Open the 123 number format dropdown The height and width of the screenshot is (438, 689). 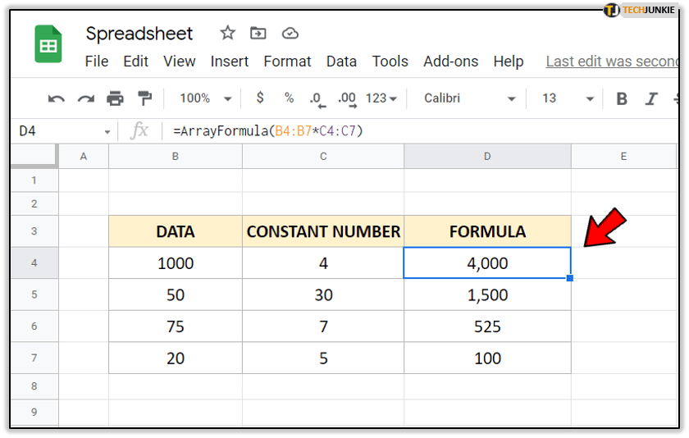click(x=381, y=98)
